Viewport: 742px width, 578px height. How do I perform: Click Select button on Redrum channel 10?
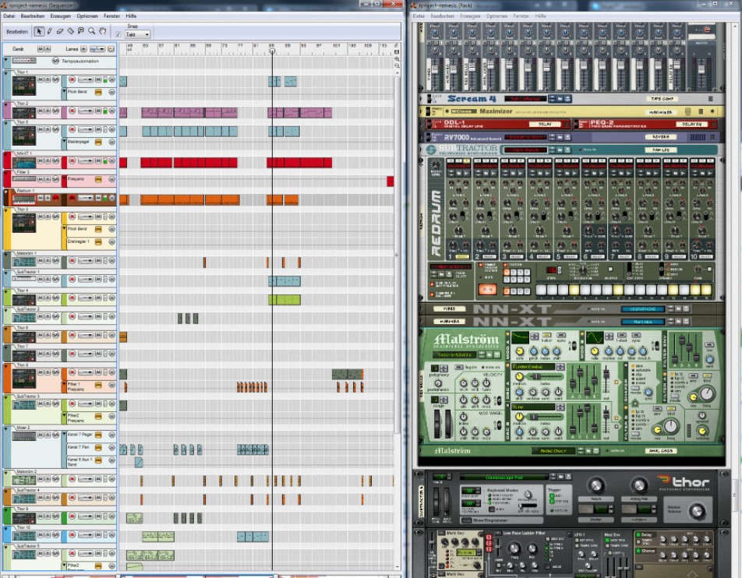(x=706, y=257)
